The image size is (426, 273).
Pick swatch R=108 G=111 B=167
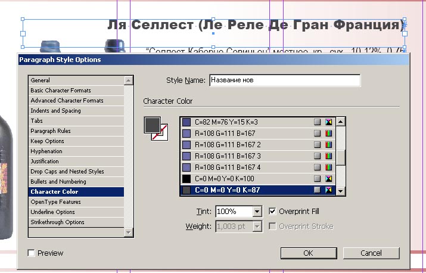click(258, 134)
